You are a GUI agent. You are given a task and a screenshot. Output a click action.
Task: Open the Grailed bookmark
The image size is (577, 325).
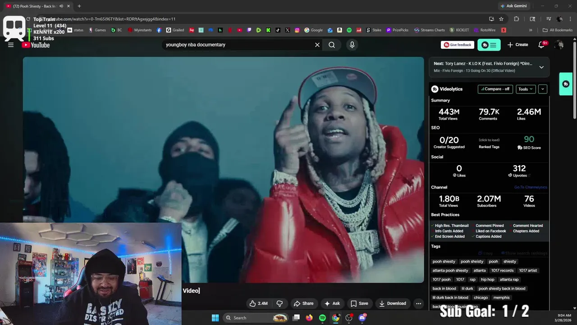coord(175,30)
